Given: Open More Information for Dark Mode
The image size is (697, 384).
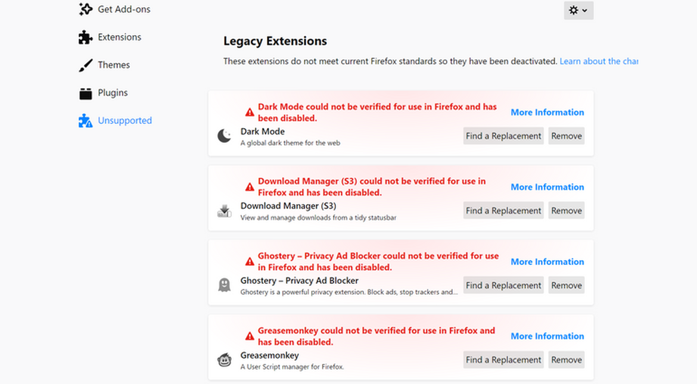Looking at the screenshot, I should pyautogui.click(x=547, y=113).
